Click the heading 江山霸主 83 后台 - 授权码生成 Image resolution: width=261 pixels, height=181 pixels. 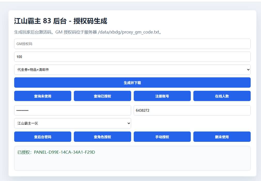[61, 21]
